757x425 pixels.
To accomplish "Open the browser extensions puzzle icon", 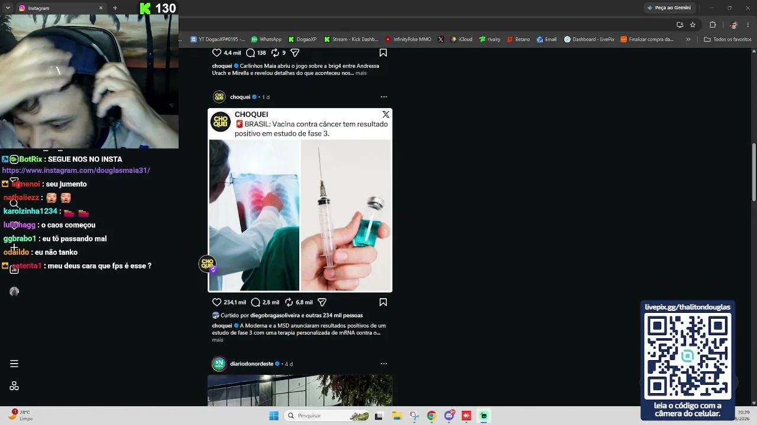I will pyautogui.click(x=713, y=25).
